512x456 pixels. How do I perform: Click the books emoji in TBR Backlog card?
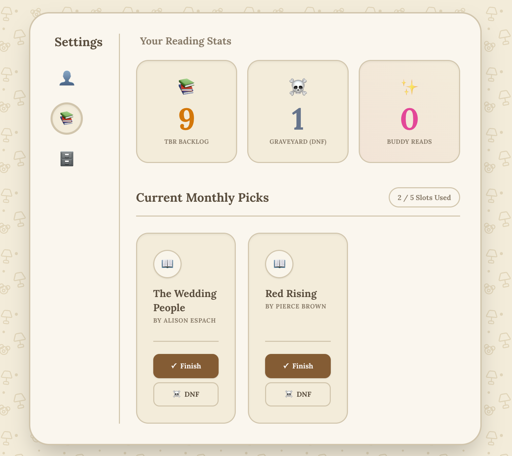coord(187,87)
